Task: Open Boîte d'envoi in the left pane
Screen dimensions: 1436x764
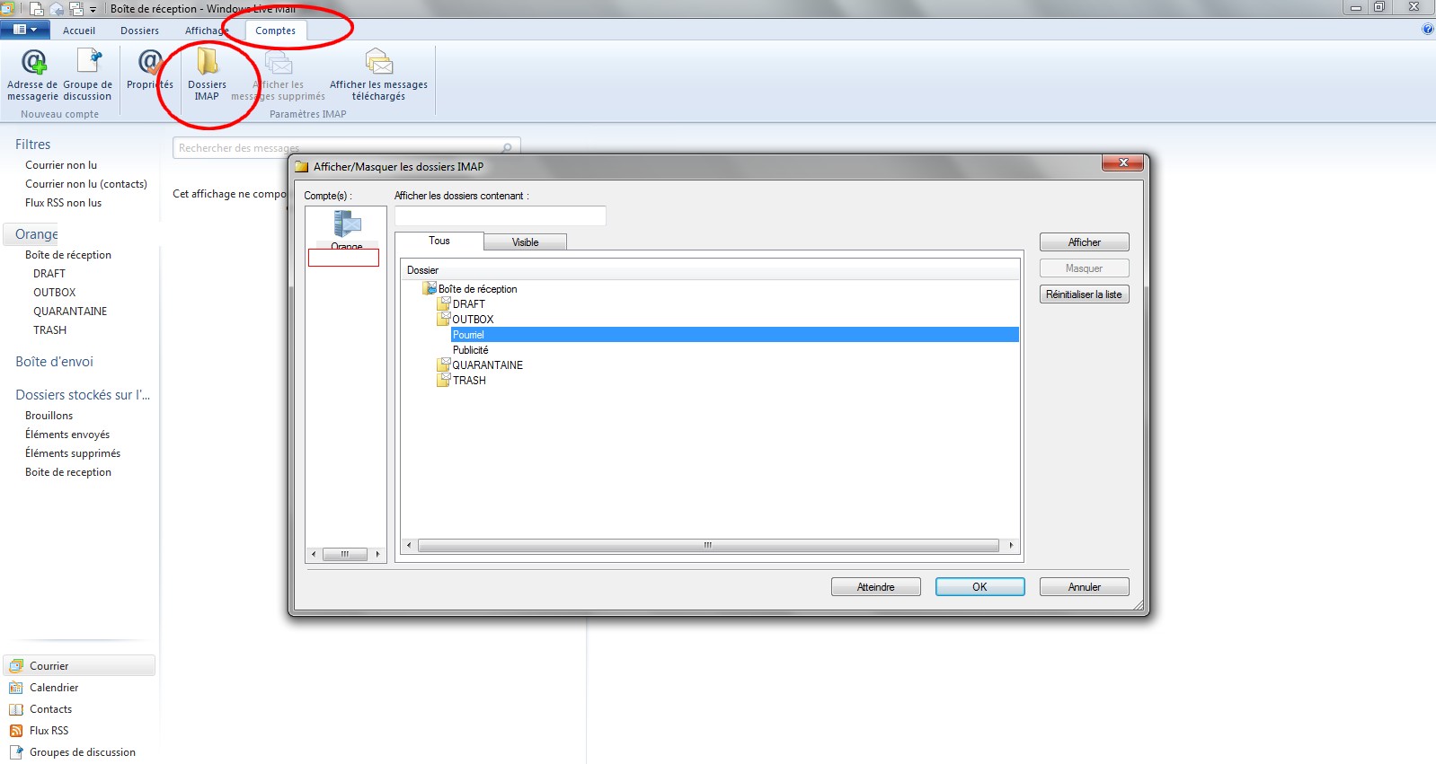Action: 54,362
